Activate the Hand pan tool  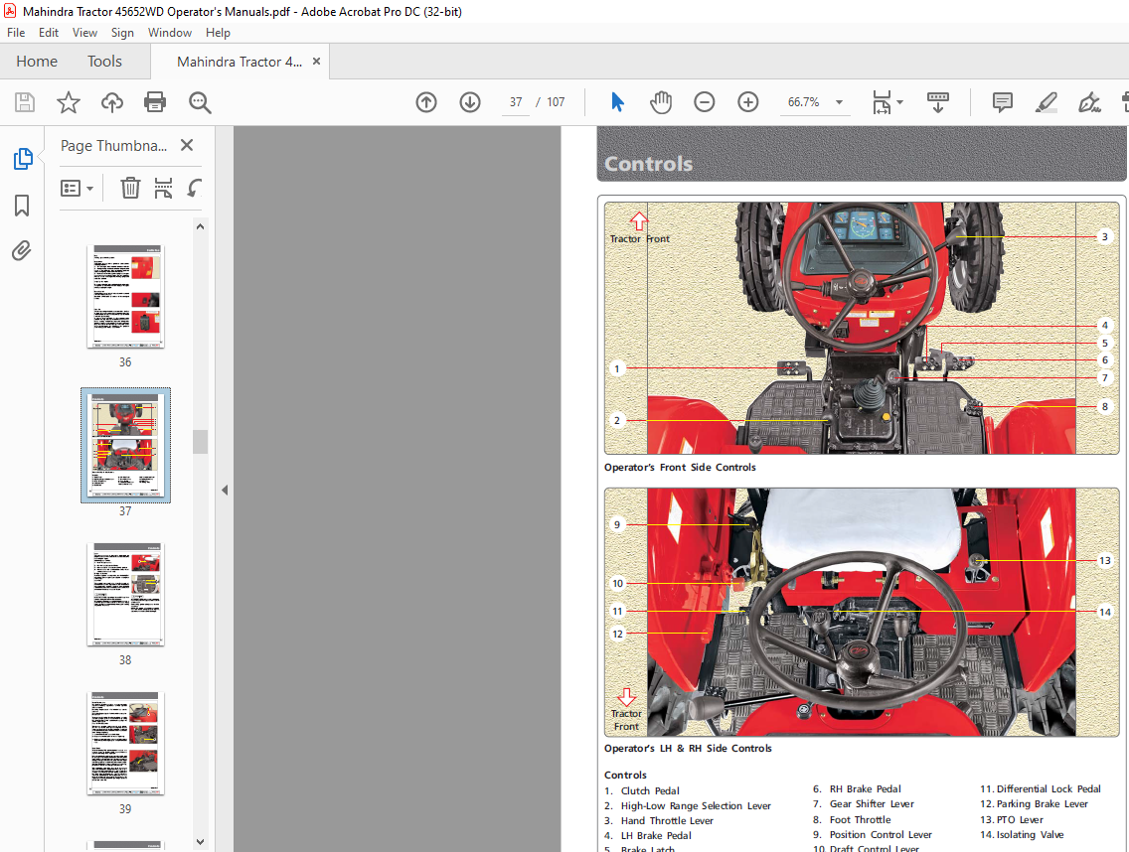[660, 102]
